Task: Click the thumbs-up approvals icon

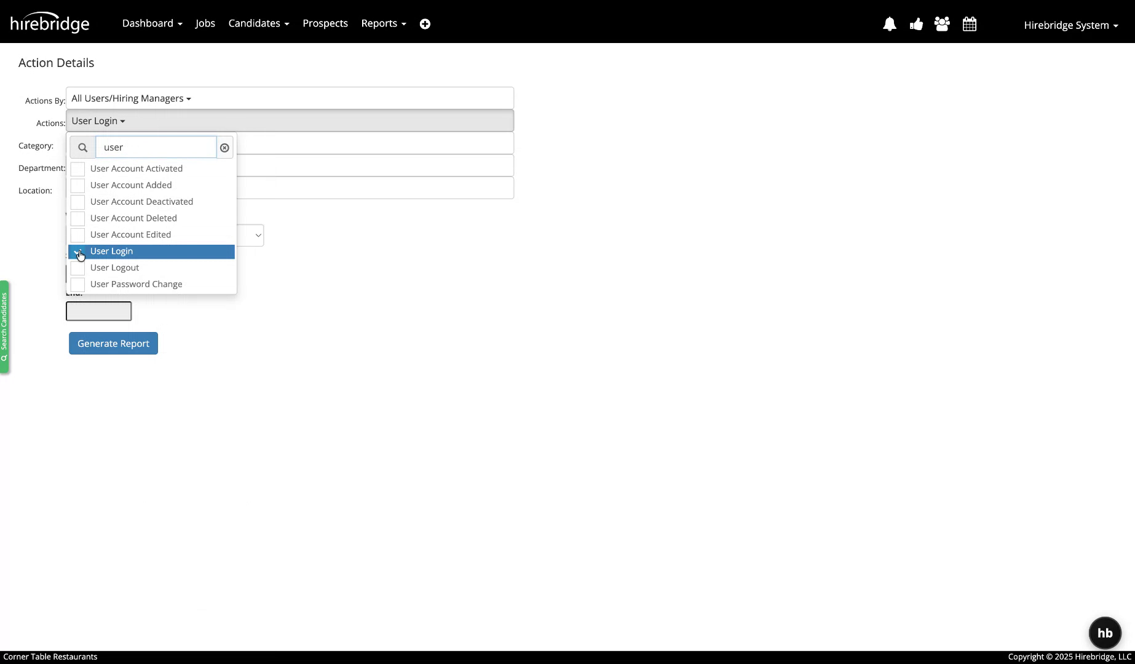Action: tap(916, 24)
